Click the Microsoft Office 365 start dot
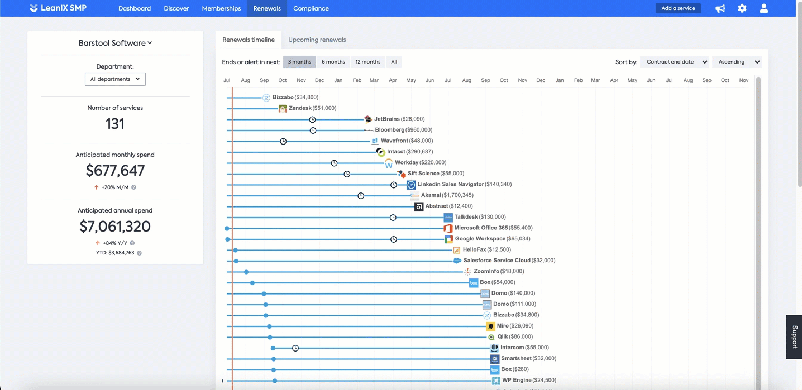Image resolution: width=802 pixels, height=390 pixels. coord(227,228)
